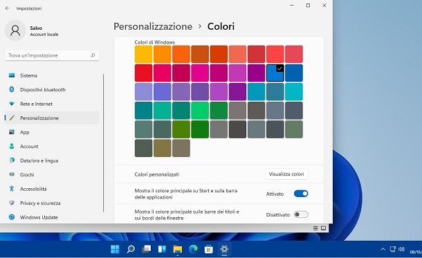The image size is (422, 258).
Task: Click the Settings gear on taskbar
Action: point(224,249)
